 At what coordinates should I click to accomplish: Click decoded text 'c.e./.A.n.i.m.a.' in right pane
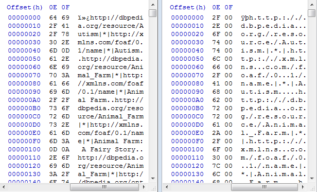(273, 125)
